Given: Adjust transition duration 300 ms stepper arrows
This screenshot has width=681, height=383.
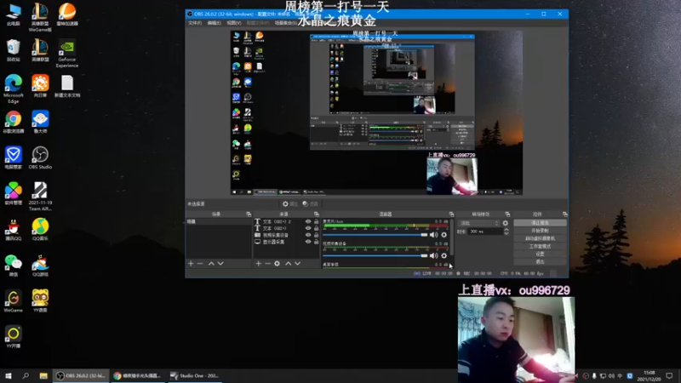Looking at the screenshot, I should click(506, 232).
